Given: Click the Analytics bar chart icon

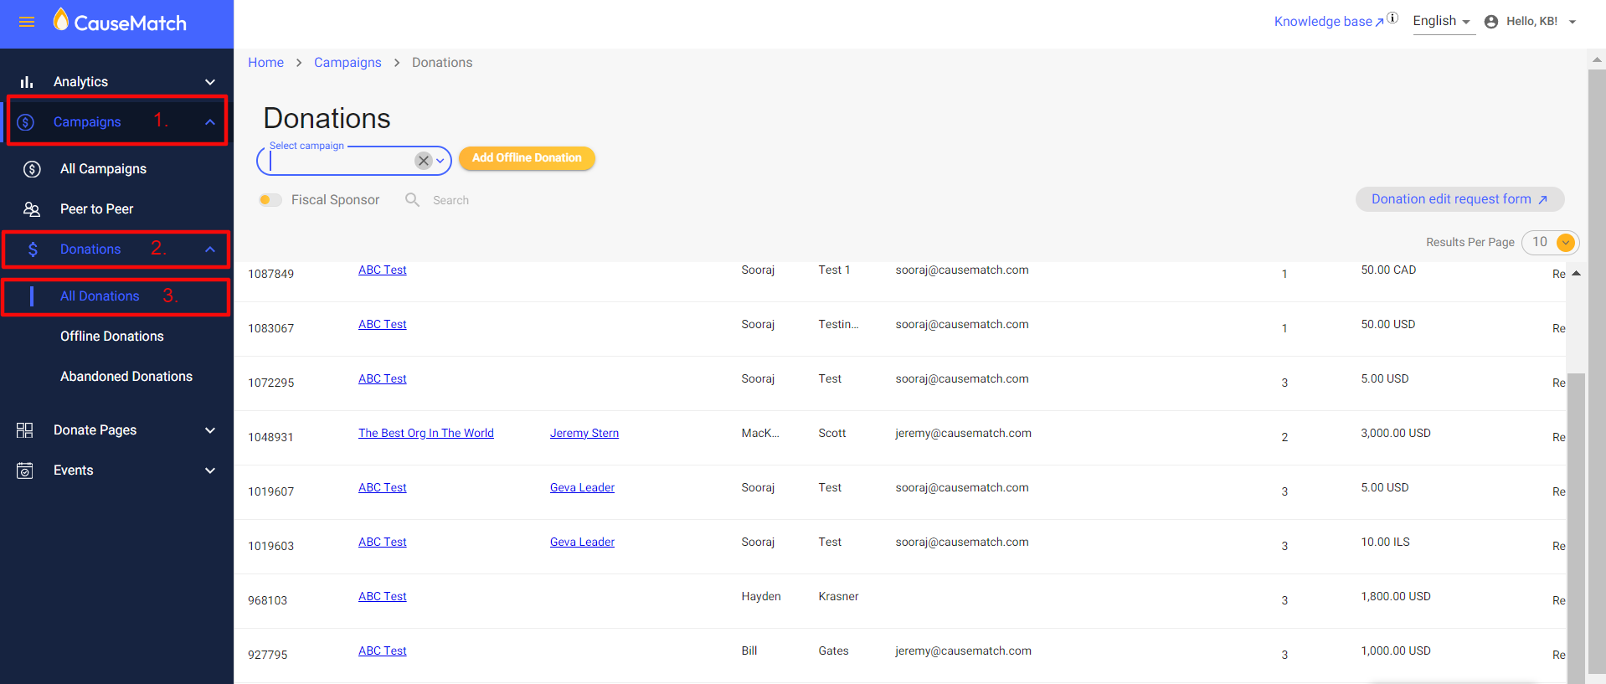Looking at the screenshot, I should (x=27, y=82).
